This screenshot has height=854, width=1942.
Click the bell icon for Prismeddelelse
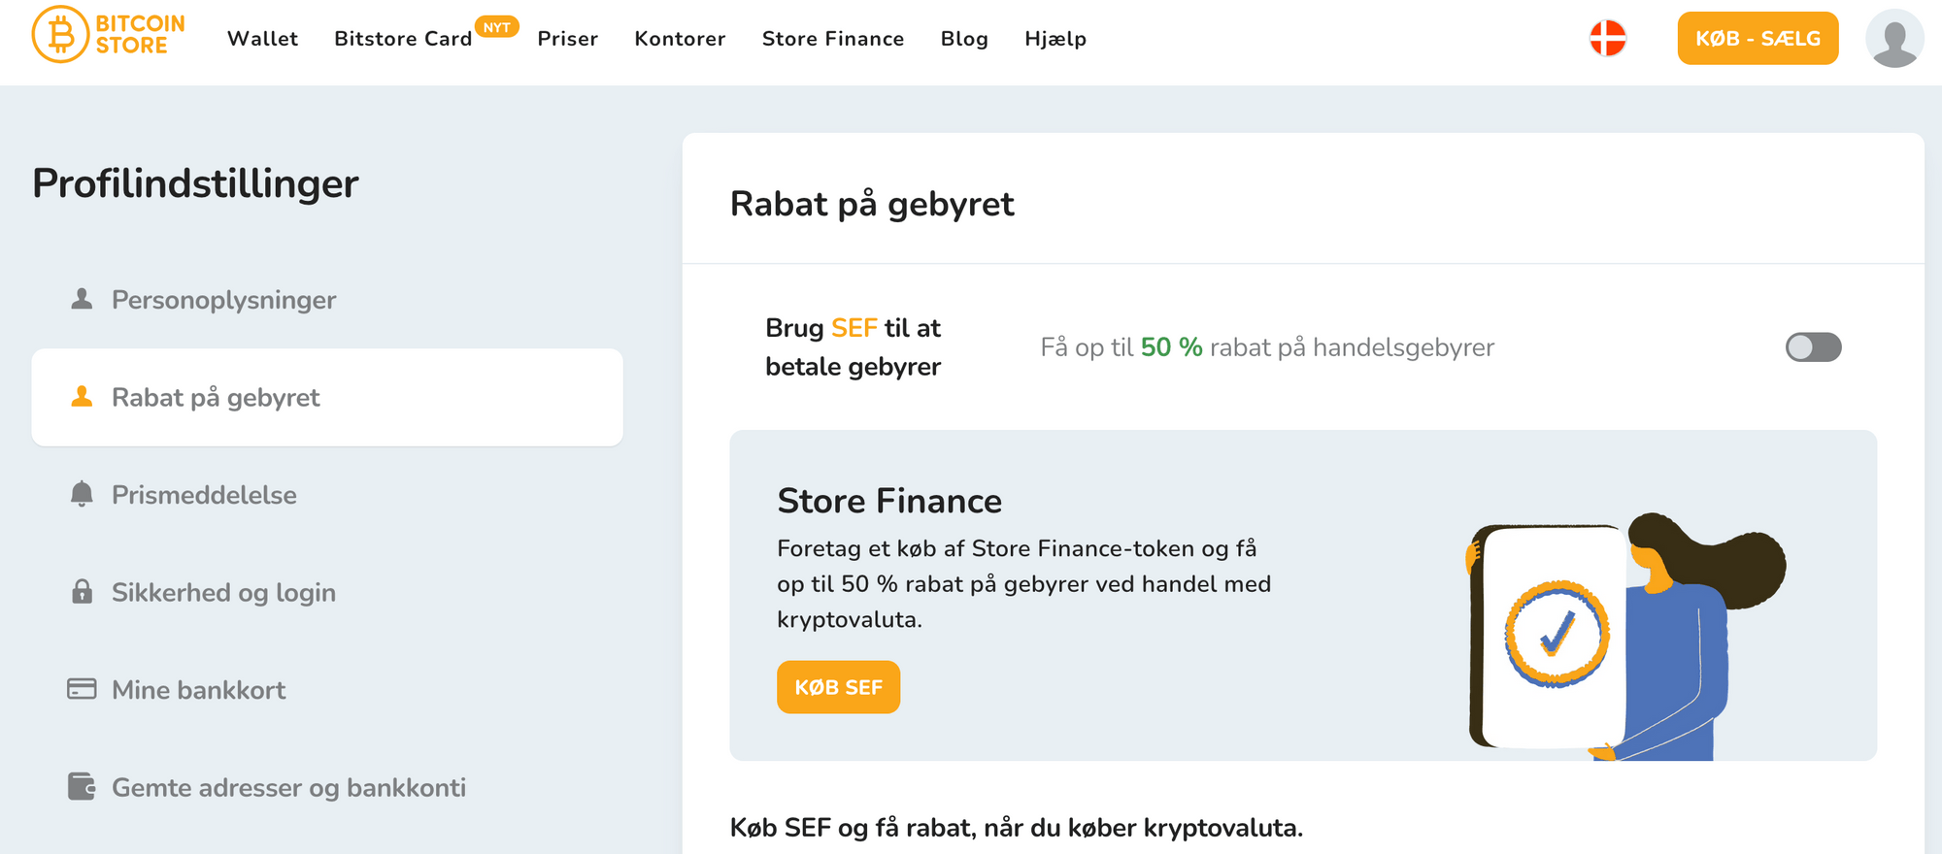click(x=82, y=494)
